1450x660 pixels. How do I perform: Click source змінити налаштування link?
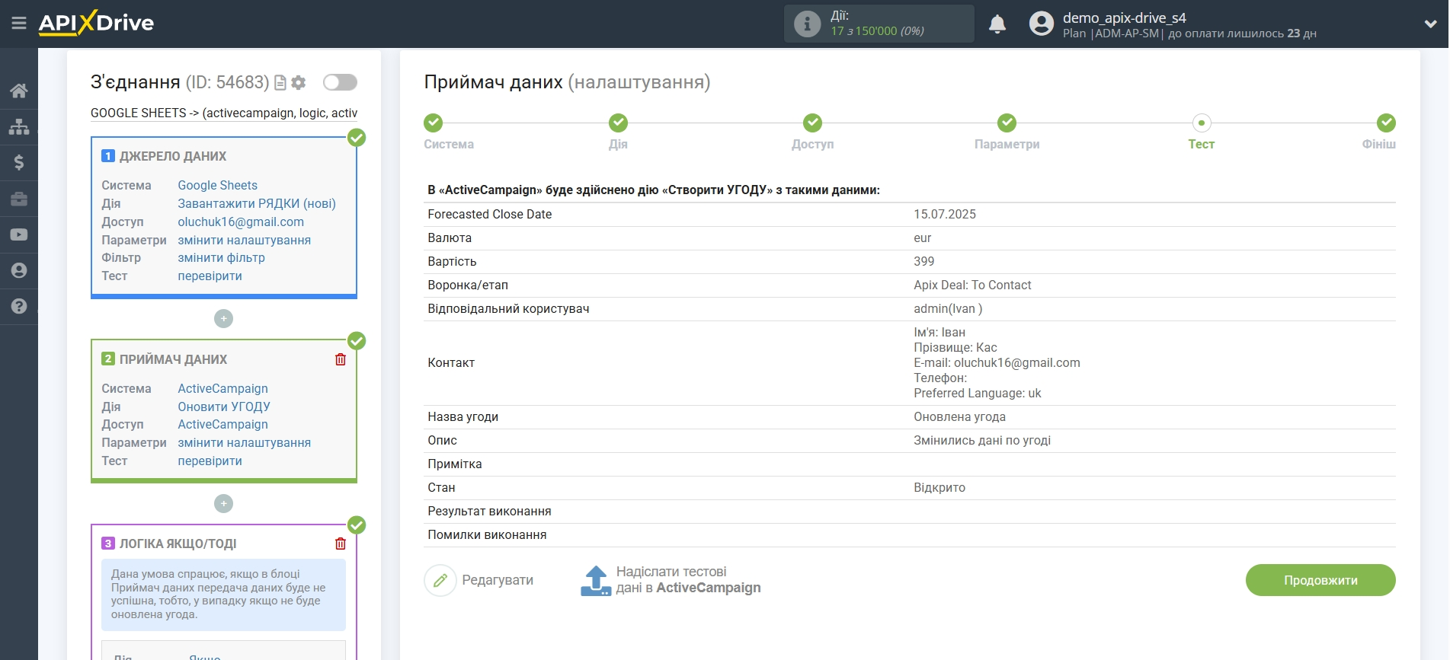point(244,240)
